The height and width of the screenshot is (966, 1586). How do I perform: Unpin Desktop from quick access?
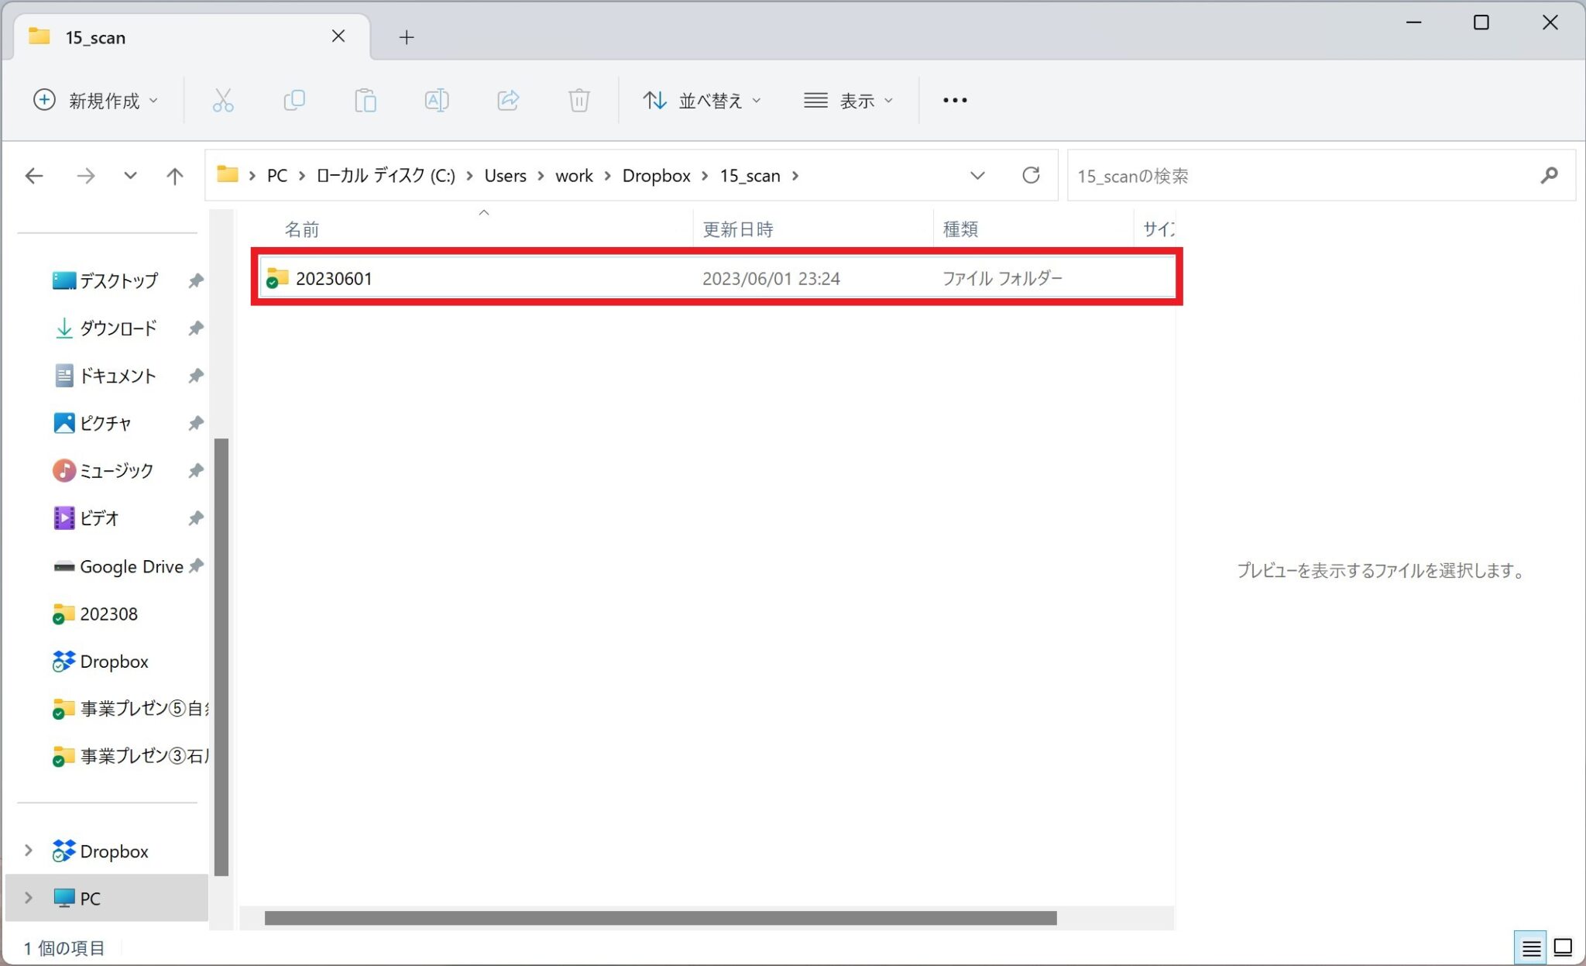[196, 280]
